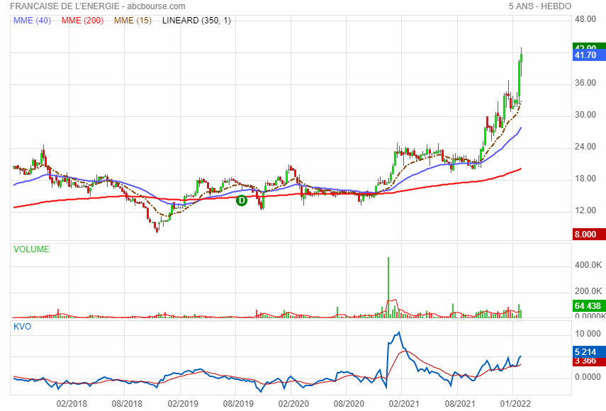Click the current price tag 41.70
This screenshot has height=411, width=606.
[x=589, y=55]
